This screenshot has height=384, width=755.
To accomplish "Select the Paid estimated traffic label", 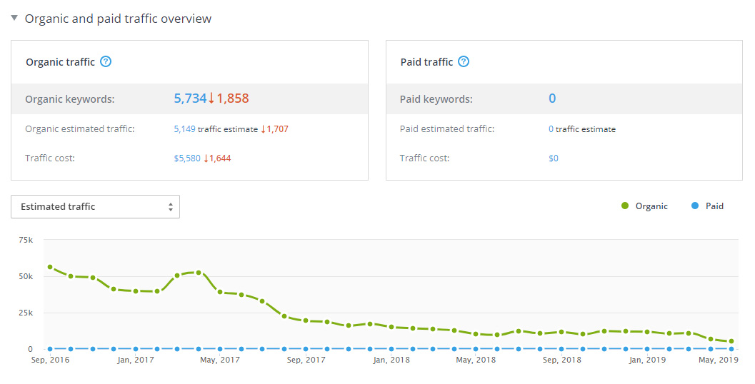I will pos(447,129).
